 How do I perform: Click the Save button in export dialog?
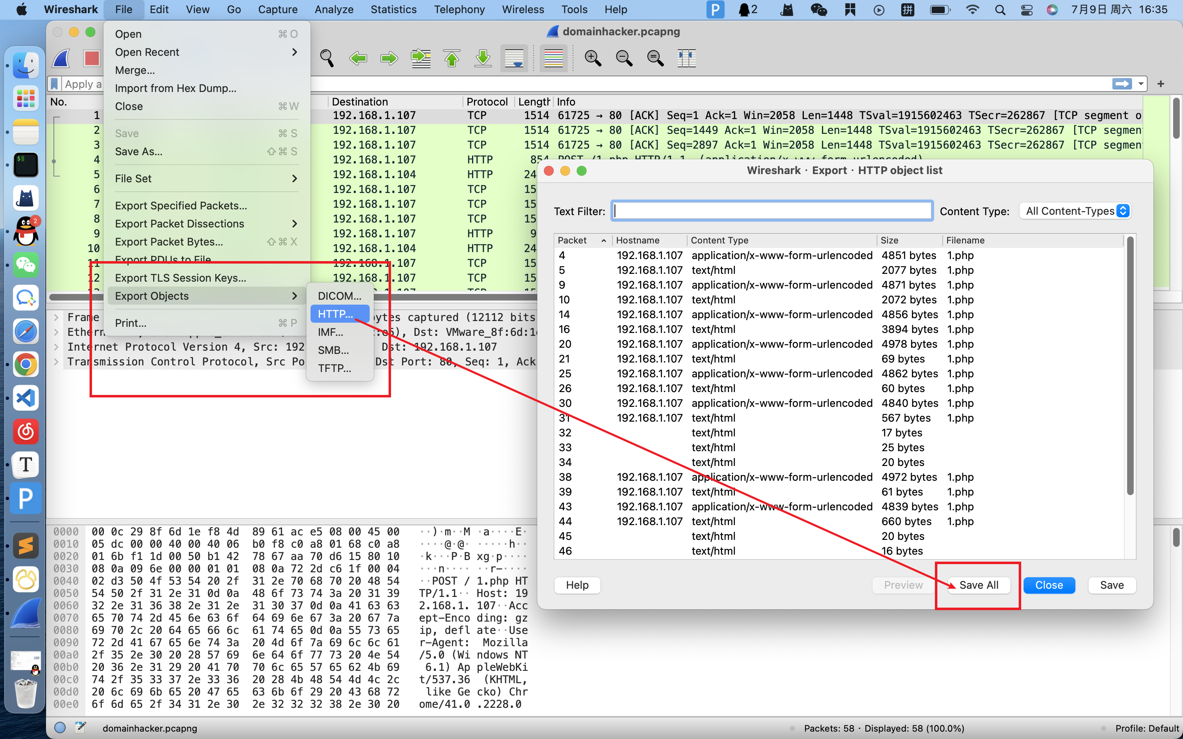pyautogui.click(x=1112, y=585)
